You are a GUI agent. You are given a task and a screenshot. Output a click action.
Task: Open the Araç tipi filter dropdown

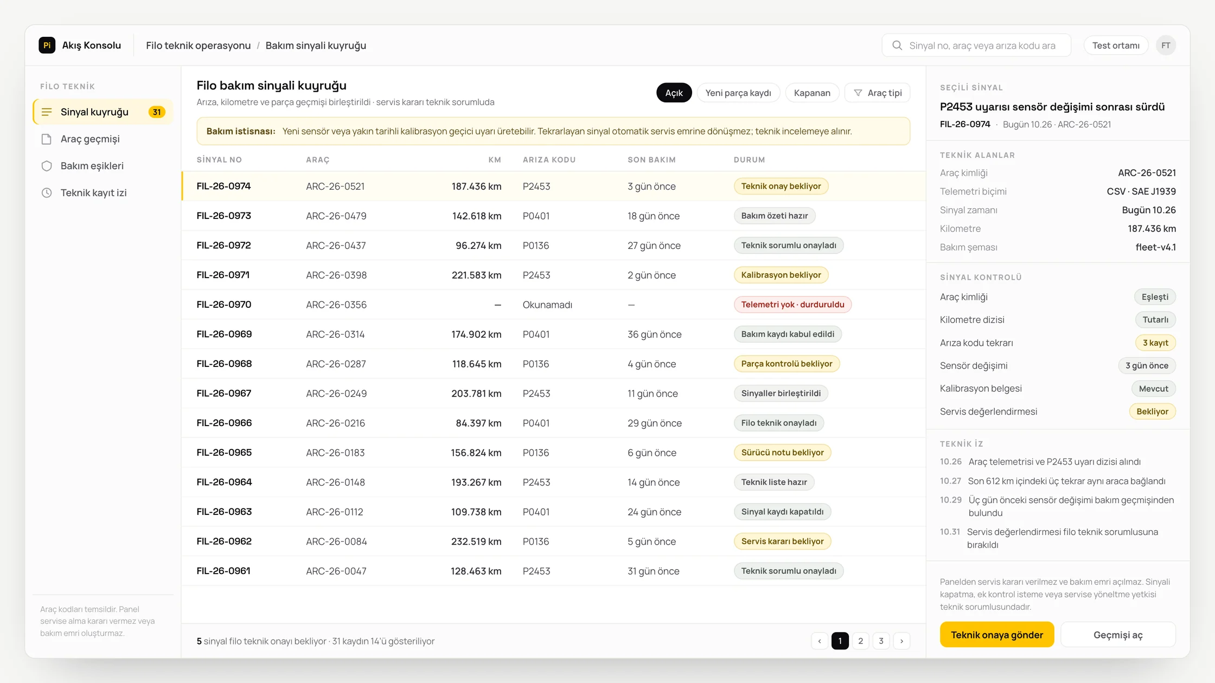pos(878,93)
